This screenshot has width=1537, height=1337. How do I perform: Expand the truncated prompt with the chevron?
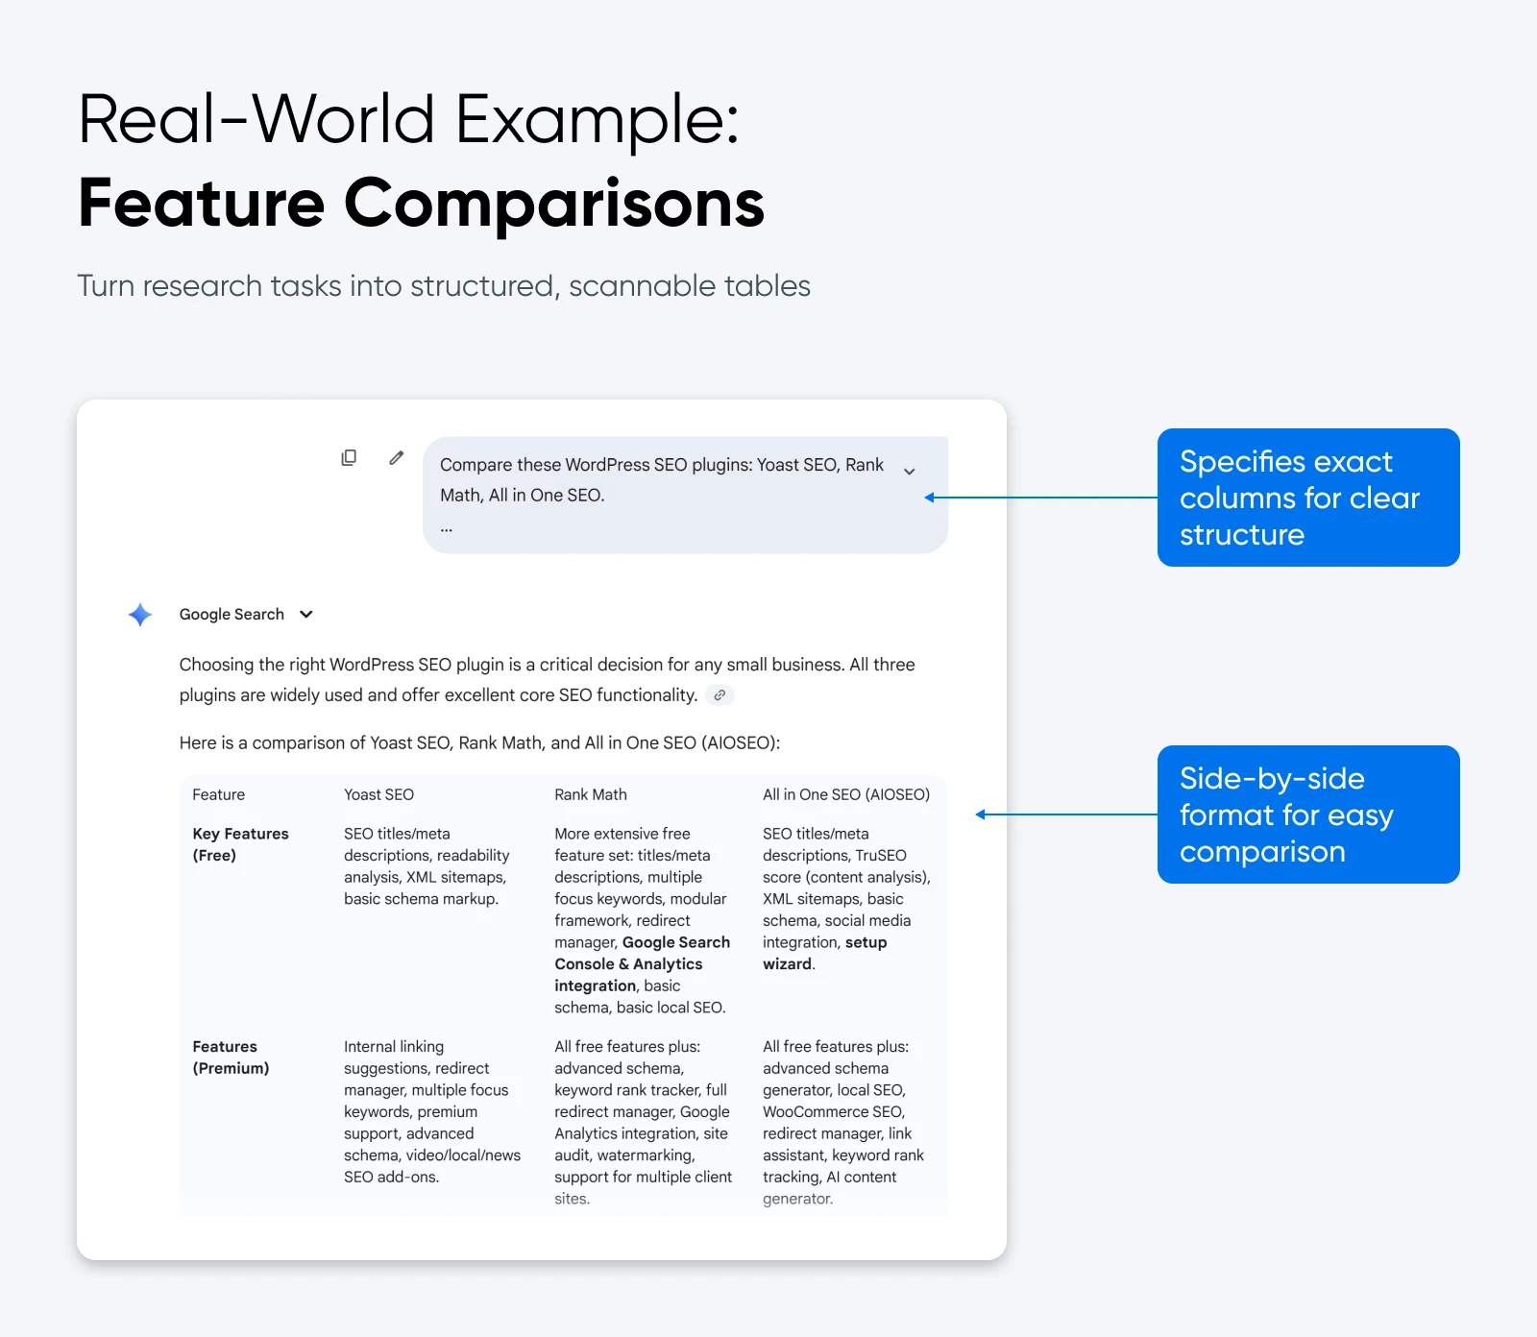tap(909, 472)
